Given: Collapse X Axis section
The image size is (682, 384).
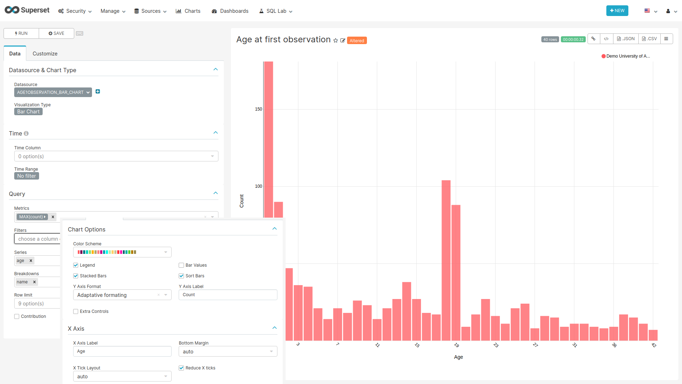Looking at the screenshot, I should (x=275, y=328).
